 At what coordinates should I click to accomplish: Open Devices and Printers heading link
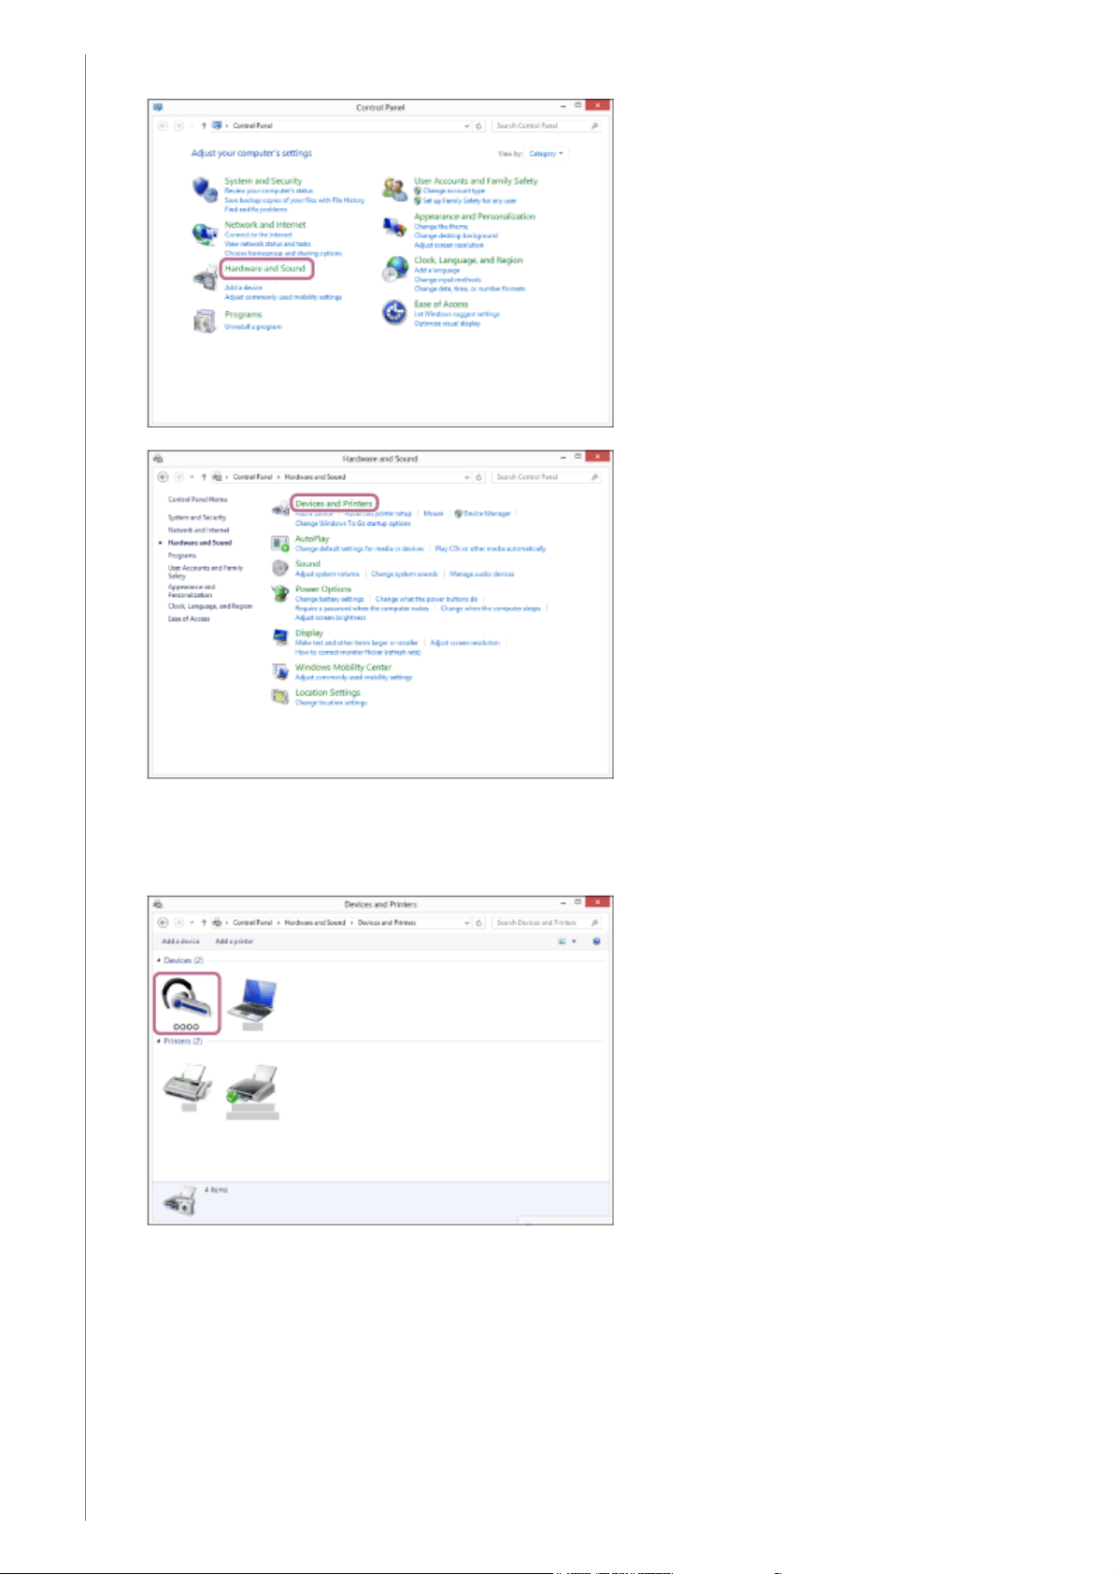tap(334, 503)
